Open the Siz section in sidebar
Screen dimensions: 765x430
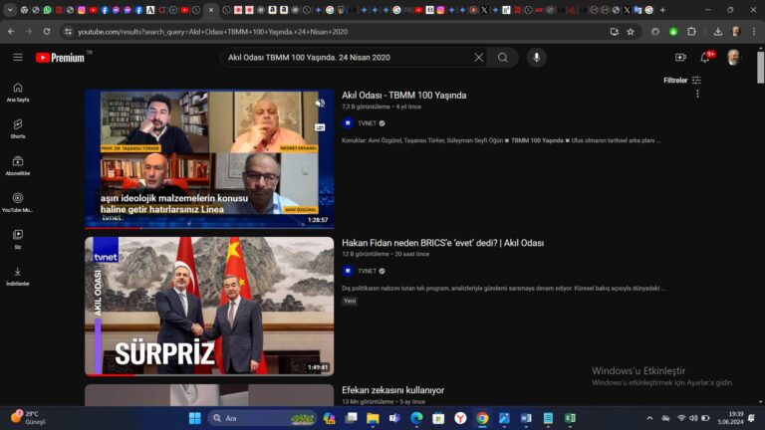[x=18, y=239]
